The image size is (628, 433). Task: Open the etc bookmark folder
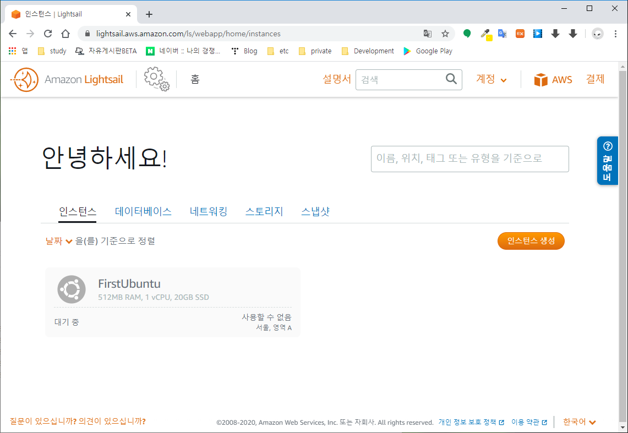278,51
